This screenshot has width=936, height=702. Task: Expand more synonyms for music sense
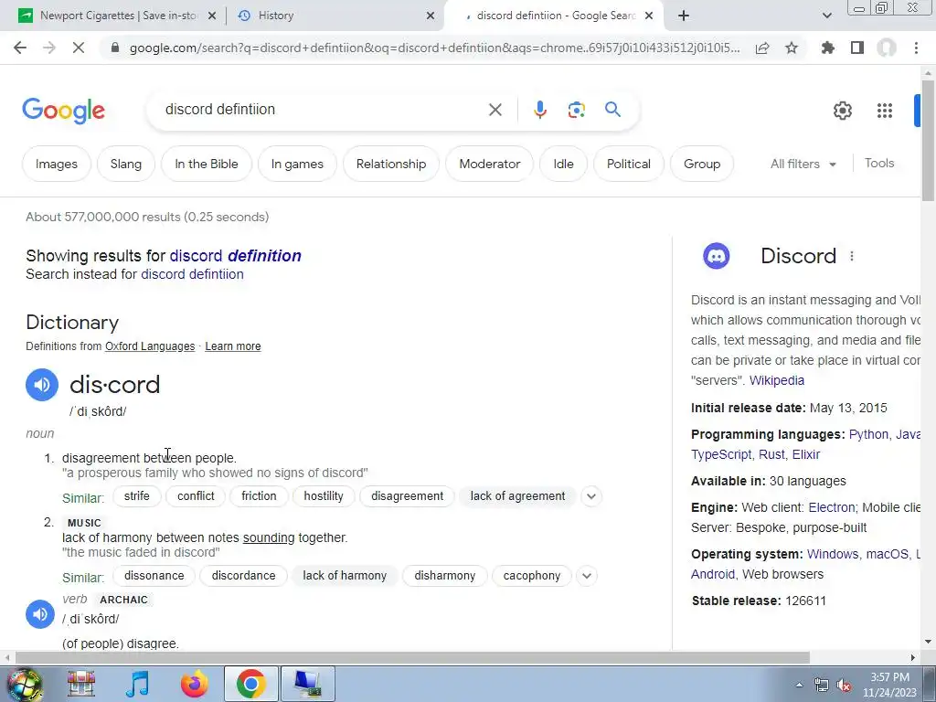click(x=587, y=576)
